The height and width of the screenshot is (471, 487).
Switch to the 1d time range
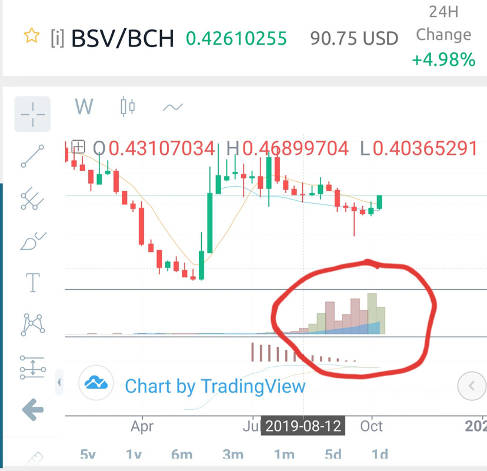[x=380, y=455]
